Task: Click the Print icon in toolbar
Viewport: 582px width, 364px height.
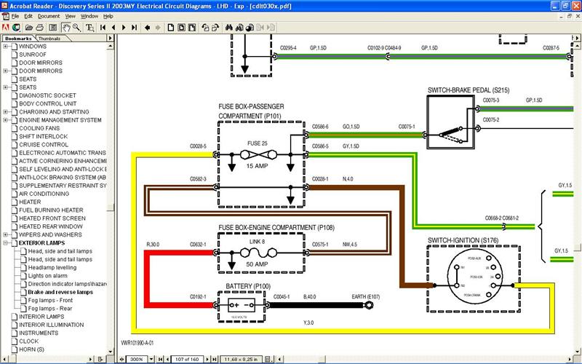Action: [40, 28]
